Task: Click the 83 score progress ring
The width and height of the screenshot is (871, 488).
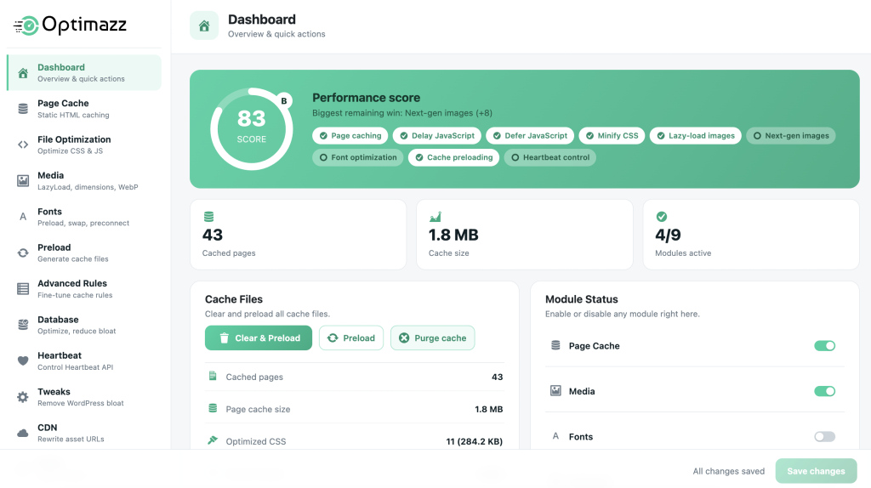Action: pyautogui.click(x=252, y=128)
